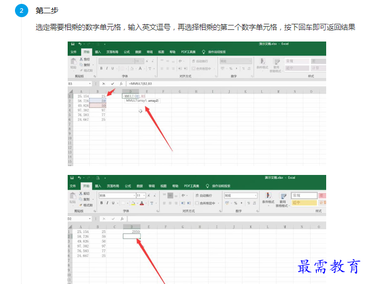
Task: Click Wrap Text (自动换行) in lower Excel
Action: coord(204,195)
